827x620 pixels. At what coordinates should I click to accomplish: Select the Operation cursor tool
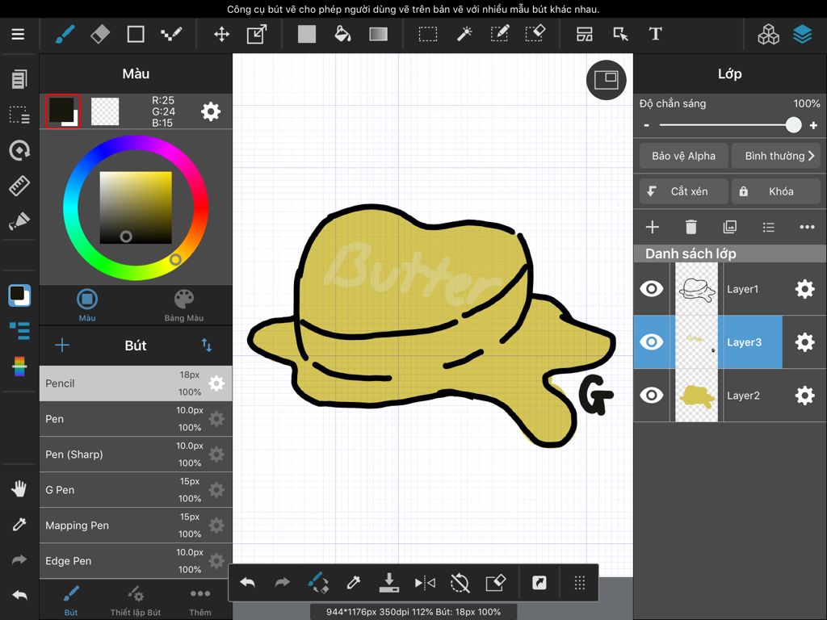620,34
